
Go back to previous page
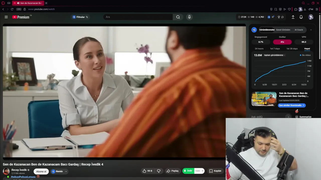[3, 9]
